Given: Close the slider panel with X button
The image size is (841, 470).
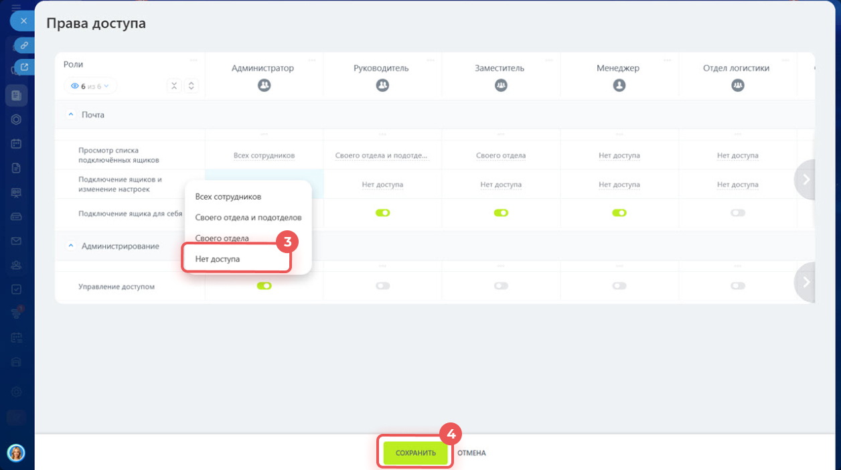Looking at the screenshot, I should pos(23,21).
